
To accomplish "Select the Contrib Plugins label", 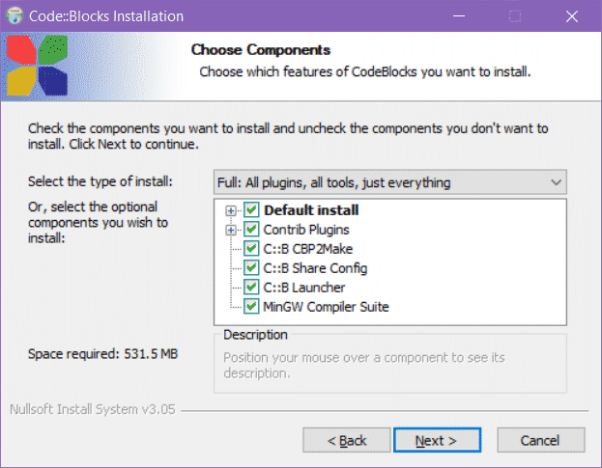I will click(306, 230).
